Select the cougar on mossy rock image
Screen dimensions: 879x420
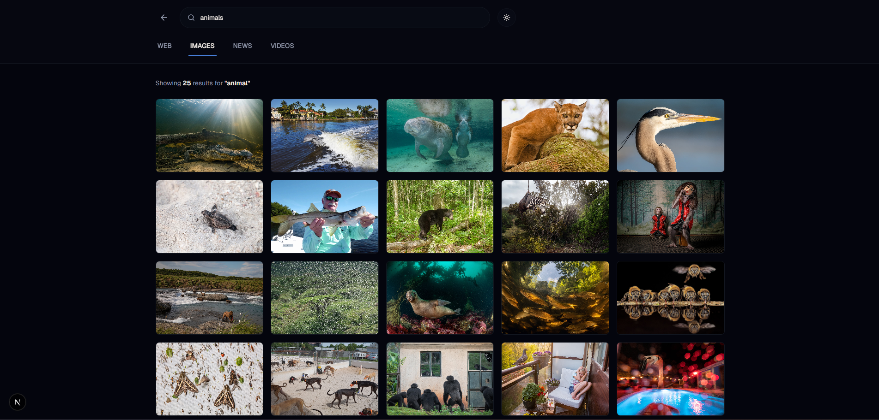click(x=555, y=136)
